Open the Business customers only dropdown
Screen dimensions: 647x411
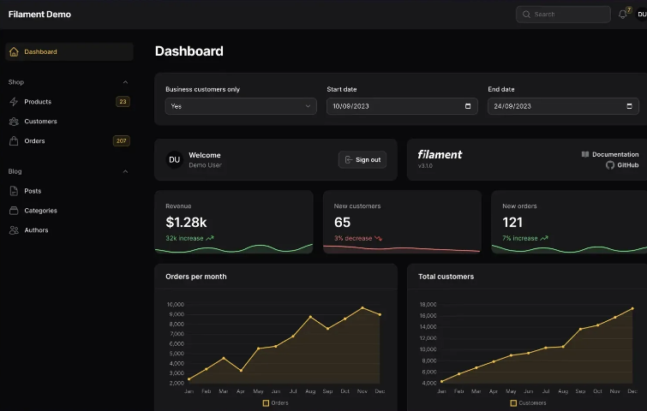point(241,106)
